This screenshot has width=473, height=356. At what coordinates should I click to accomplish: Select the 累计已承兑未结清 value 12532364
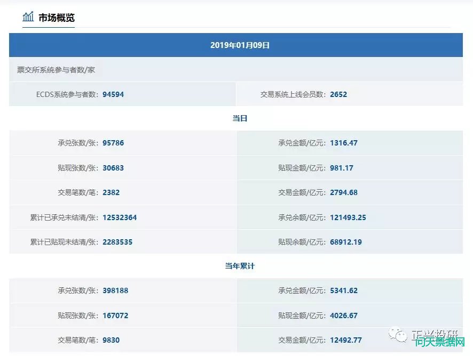point(120,217)
